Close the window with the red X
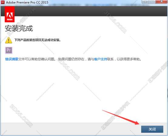The image size is (168, 136). point(162,2)
